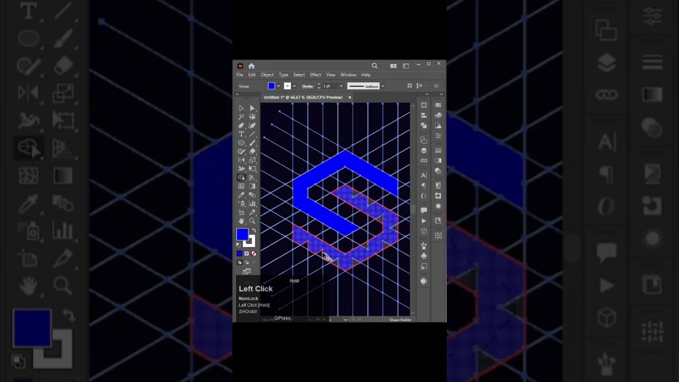This screenshot has width=679, height=382.
Task: Select the Hand tool
Action: click(x=241, y=221)
